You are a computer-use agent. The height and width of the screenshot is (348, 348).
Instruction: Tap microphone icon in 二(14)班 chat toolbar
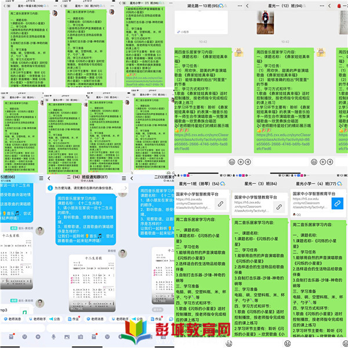53,336
